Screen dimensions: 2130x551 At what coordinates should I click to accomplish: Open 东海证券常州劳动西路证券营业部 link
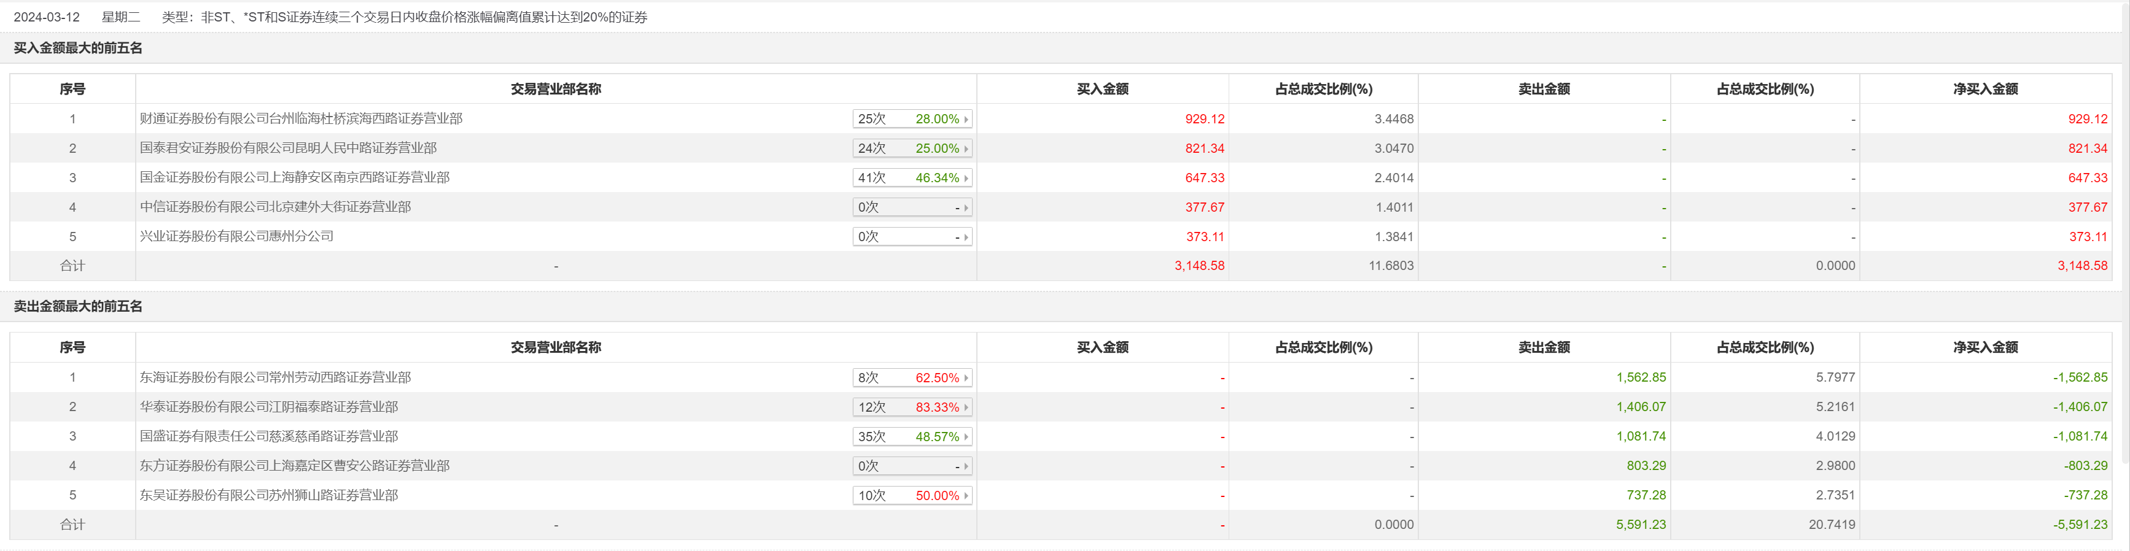274,377
